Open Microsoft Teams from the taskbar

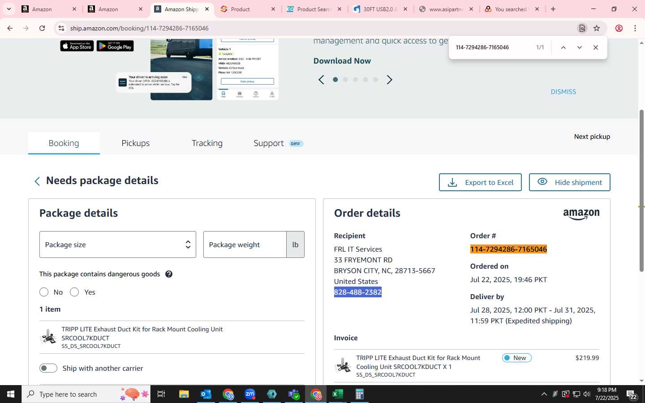294,394
